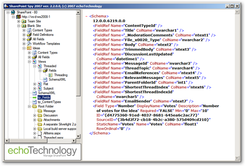
Task: Click the Message folder icon
Action: point(40,111)
